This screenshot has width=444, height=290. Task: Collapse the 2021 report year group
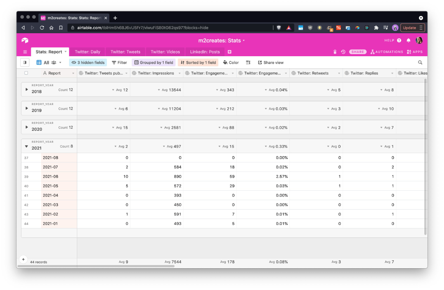[x=26, y=146]
